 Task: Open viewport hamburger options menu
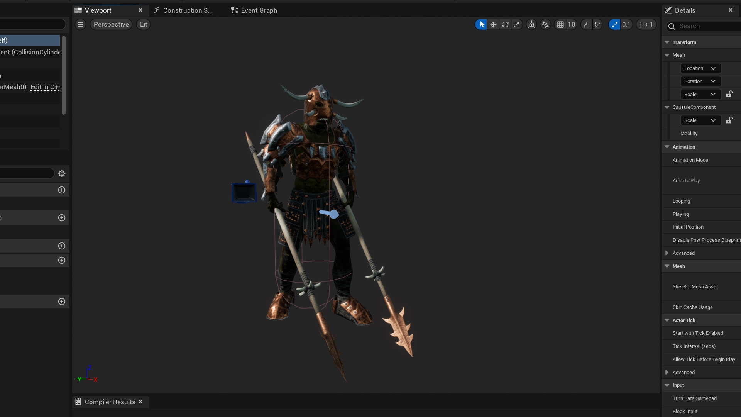80,24
